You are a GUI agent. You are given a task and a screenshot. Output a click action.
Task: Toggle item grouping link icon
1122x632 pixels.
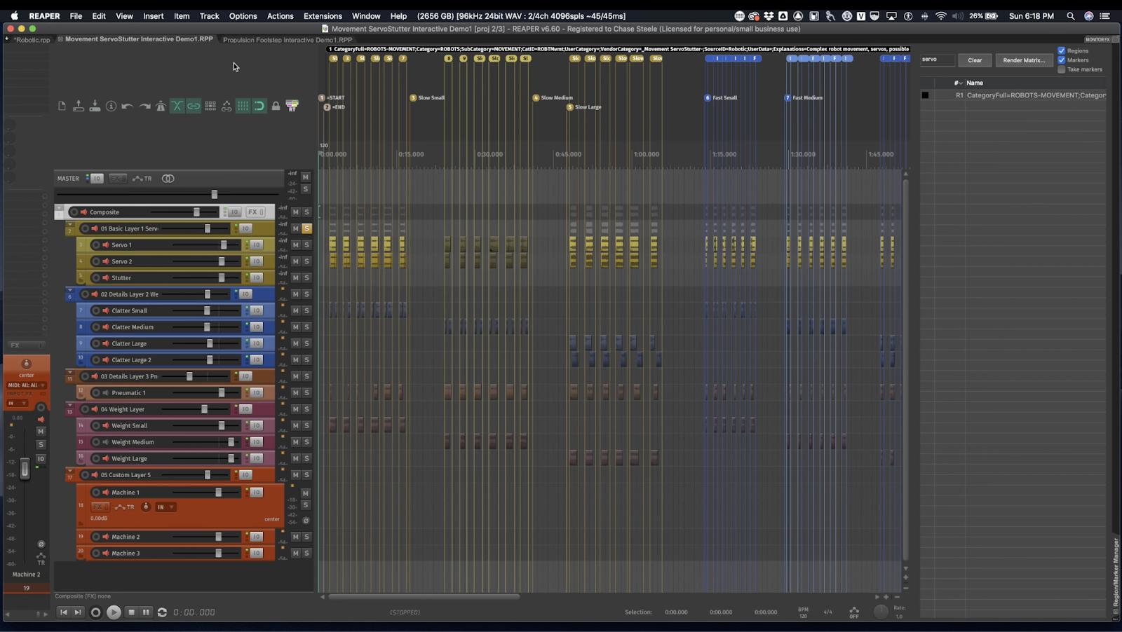[x=194, y=106]
